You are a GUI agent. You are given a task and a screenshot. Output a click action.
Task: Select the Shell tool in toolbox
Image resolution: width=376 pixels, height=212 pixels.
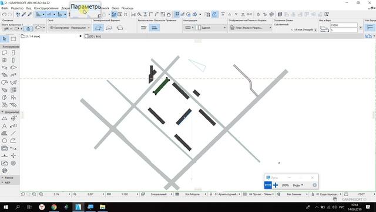coord(14,82)
